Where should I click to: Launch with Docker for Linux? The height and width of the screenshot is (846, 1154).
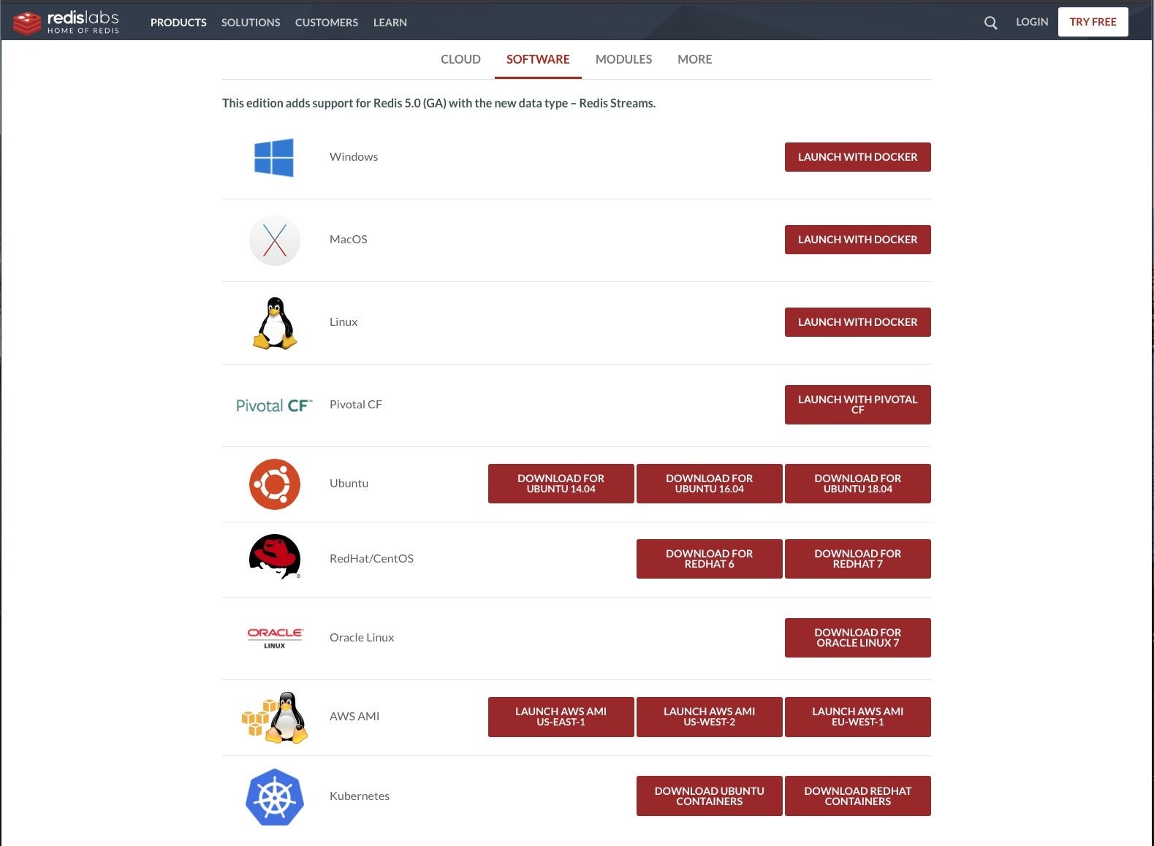[x=857, y=322]
